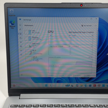108x108 pixels.
Task: Open Startup apps page in sidebar
Action: point(21,42)
